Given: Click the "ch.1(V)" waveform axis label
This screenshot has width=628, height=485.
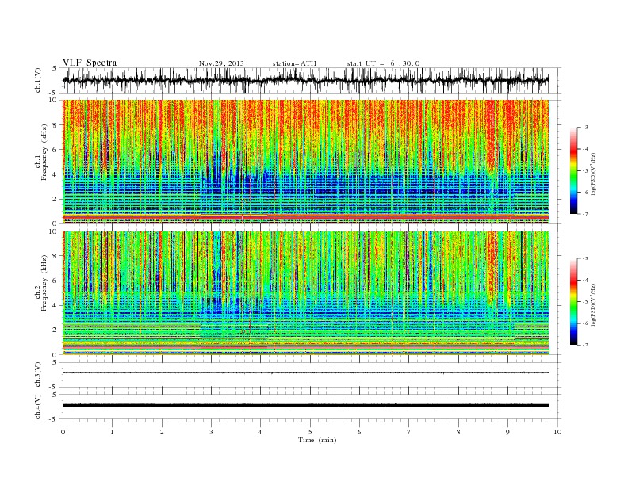Looking at the screenshot, I should coord(38,80).
